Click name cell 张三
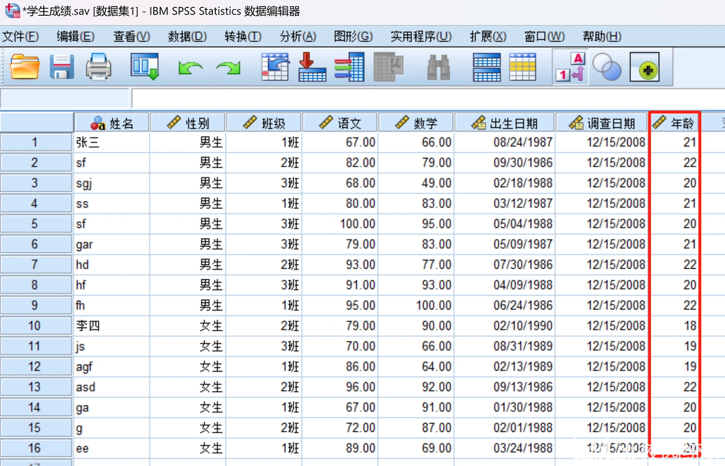725x466 pixels. tap(111, 142)
